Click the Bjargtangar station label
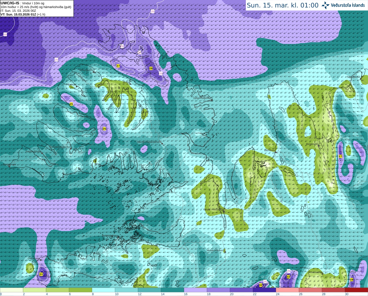 tap(9, 164)
